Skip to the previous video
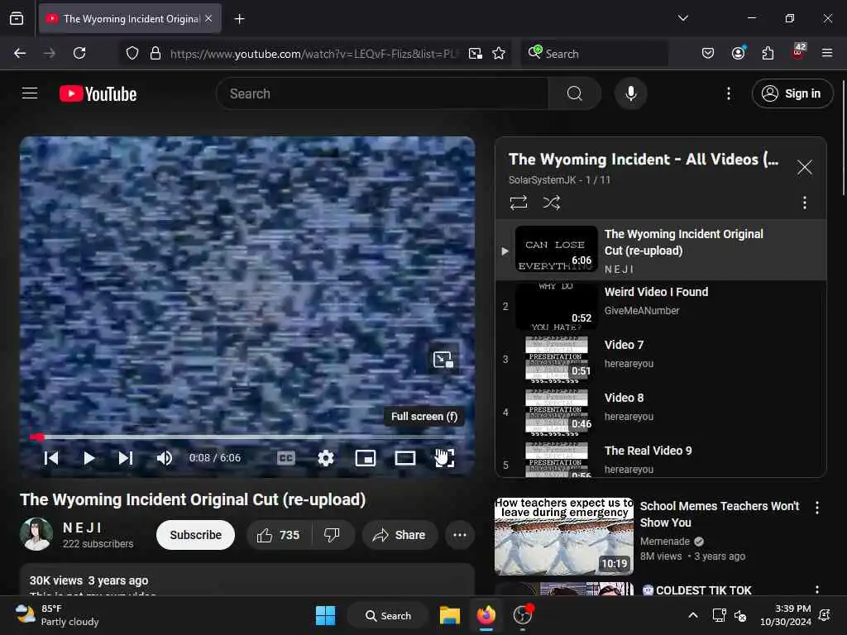847x635 pixels. [51, 458]
